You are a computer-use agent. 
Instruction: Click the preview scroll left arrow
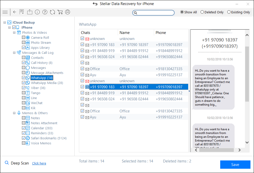196,150
